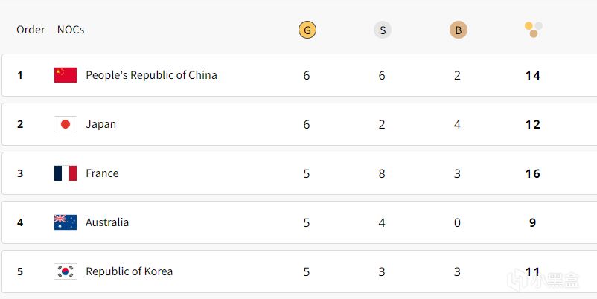This screenshot has height=299, width=597.
Task: Click the silver medal S icon
Action: [x=383, y=30]
